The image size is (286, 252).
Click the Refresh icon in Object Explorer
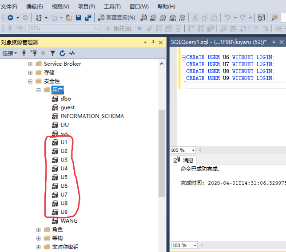(x=62, y=53)
